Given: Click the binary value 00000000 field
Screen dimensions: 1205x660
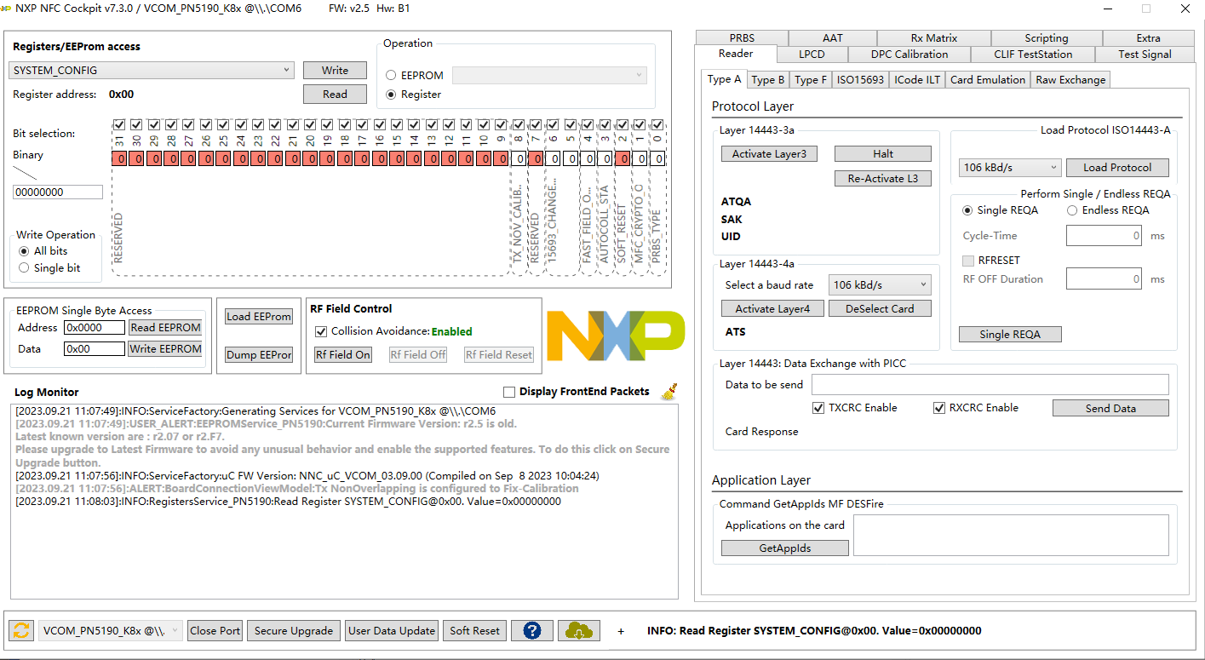Looking at the screenshot, I should [x=58, y=192].
